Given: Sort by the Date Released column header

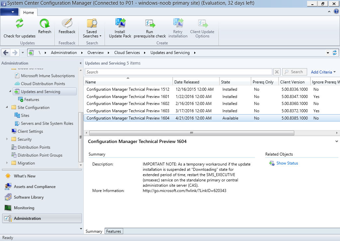Looking at the screenshot, I should [196, 82].
